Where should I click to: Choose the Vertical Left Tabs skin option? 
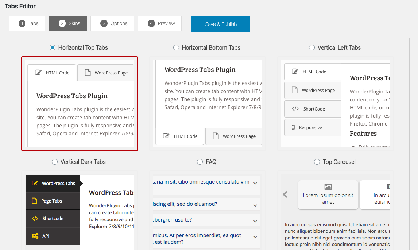[x=312, y=47]
